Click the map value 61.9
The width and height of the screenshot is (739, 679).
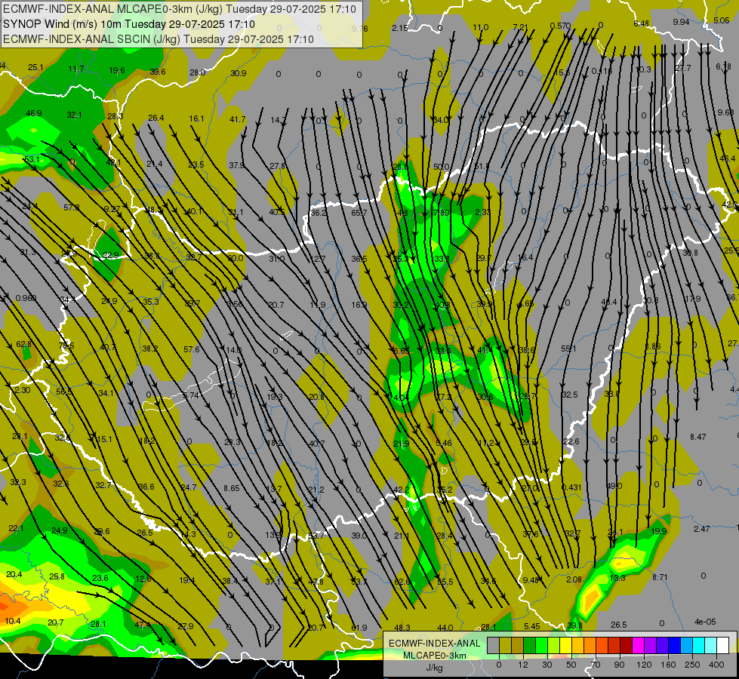coord(359,628)
